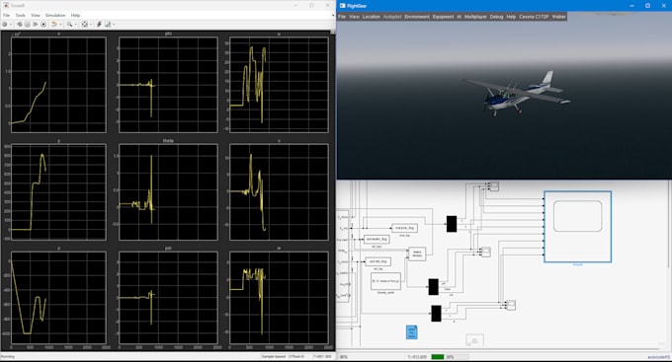Click the psi plot in the Scope
This screenshot has height=362, width=672.
click(x=168, y=298)
